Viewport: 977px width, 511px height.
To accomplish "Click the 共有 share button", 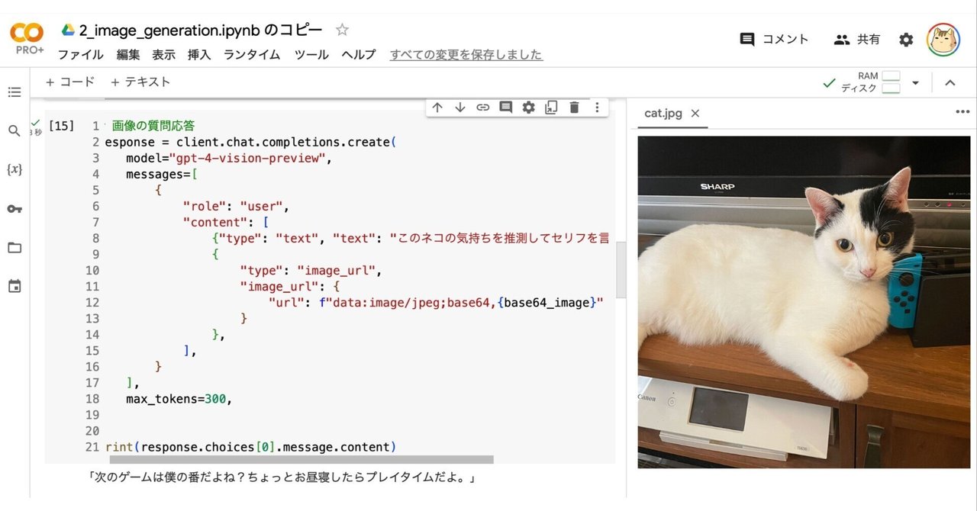I will (x=856, y=38).
